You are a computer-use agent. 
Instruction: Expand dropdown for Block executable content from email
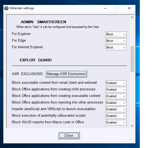(116, 83)
